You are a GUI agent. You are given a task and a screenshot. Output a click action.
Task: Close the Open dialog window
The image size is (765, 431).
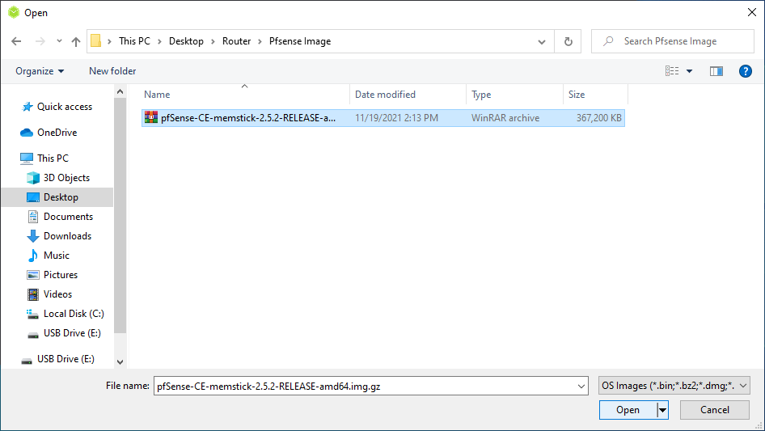pos(752,12)
